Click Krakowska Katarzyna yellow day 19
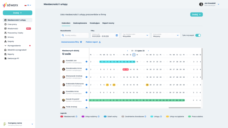The width and height of the screenshot is (228, 128). [147, 85]
